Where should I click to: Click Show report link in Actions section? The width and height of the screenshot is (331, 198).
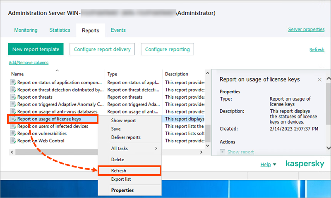click(x=241, y=152)
